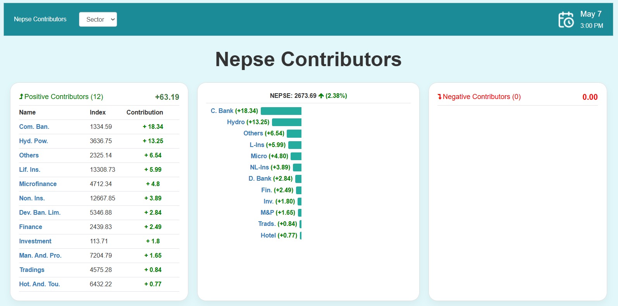Select the Microfinance row link
The width and height of the screenshot is (618, 306).
click(x=38, y=184)
